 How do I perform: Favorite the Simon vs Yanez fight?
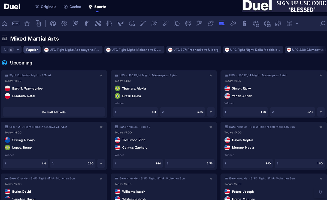pos(321,75)
